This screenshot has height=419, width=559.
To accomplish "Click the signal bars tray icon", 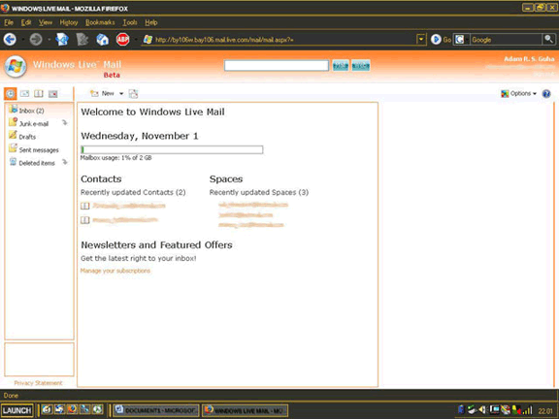I will click(x=528, y=410).
